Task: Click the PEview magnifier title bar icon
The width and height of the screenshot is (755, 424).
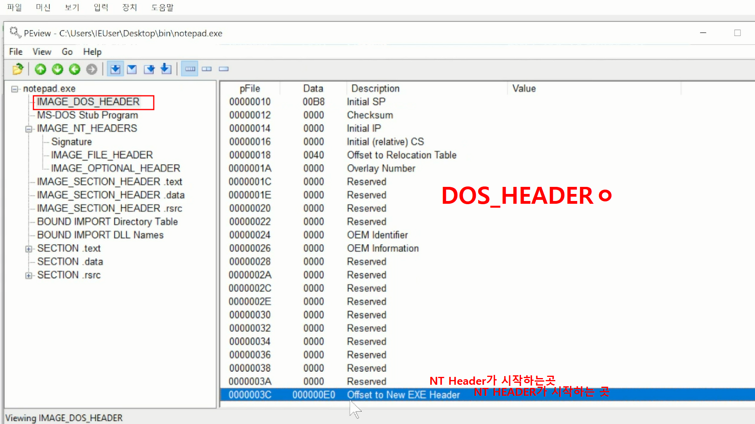Action: [x=15, y=33]
